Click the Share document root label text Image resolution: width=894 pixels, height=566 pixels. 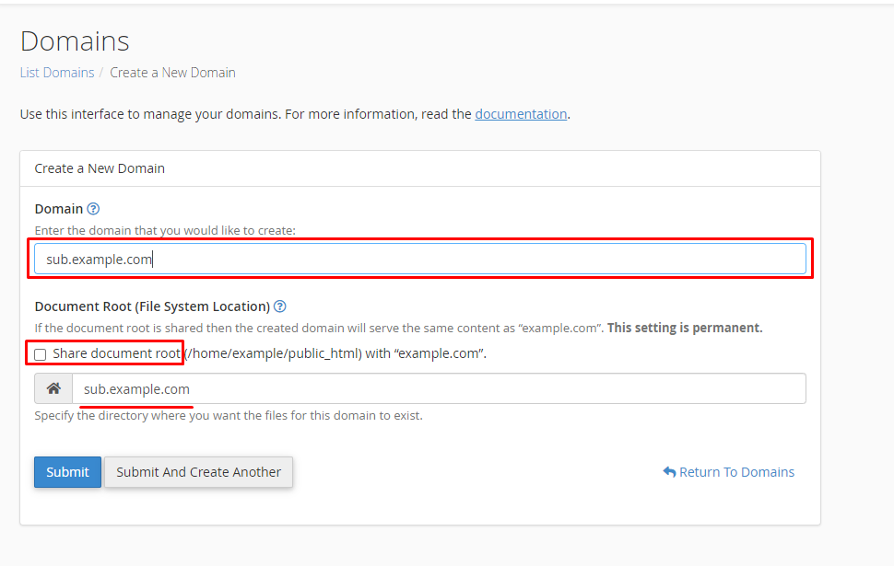117,353
